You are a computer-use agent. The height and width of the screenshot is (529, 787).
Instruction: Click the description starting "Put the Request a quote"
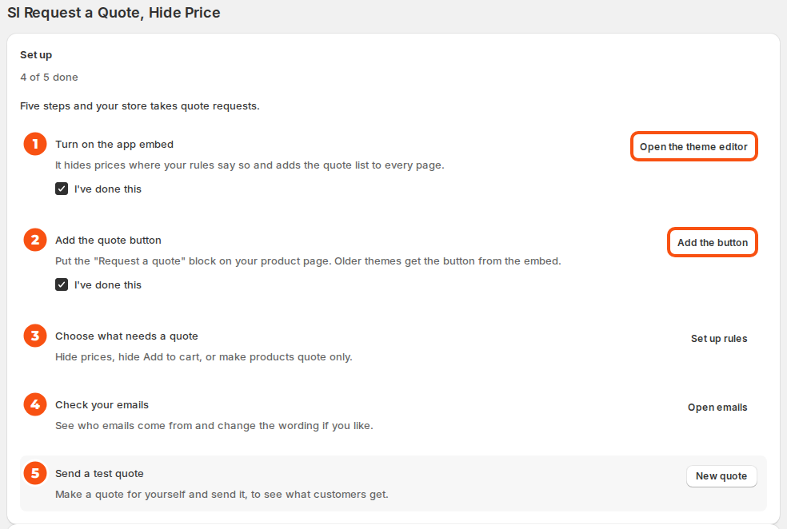pos(308,261)
